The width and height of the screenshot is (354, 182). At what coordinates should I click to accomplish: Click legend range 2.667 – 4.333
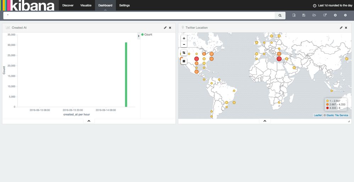(x=336, y=105)
